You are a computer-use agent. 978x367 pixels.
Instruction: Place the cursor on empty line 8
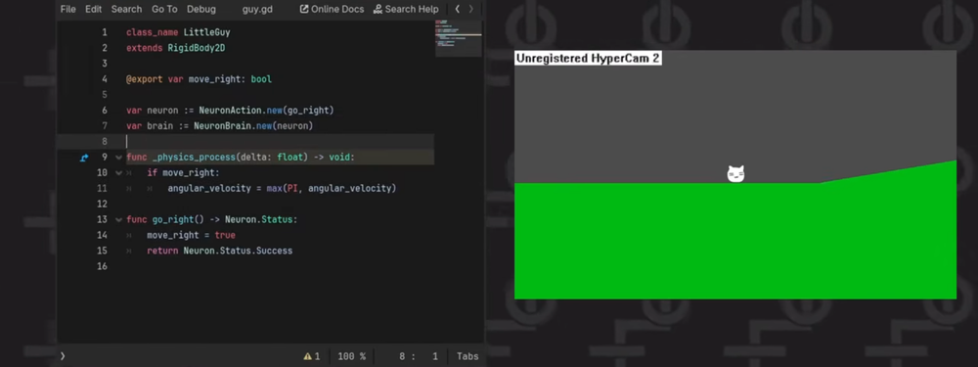pyautogui.click(x=280, y=142)
